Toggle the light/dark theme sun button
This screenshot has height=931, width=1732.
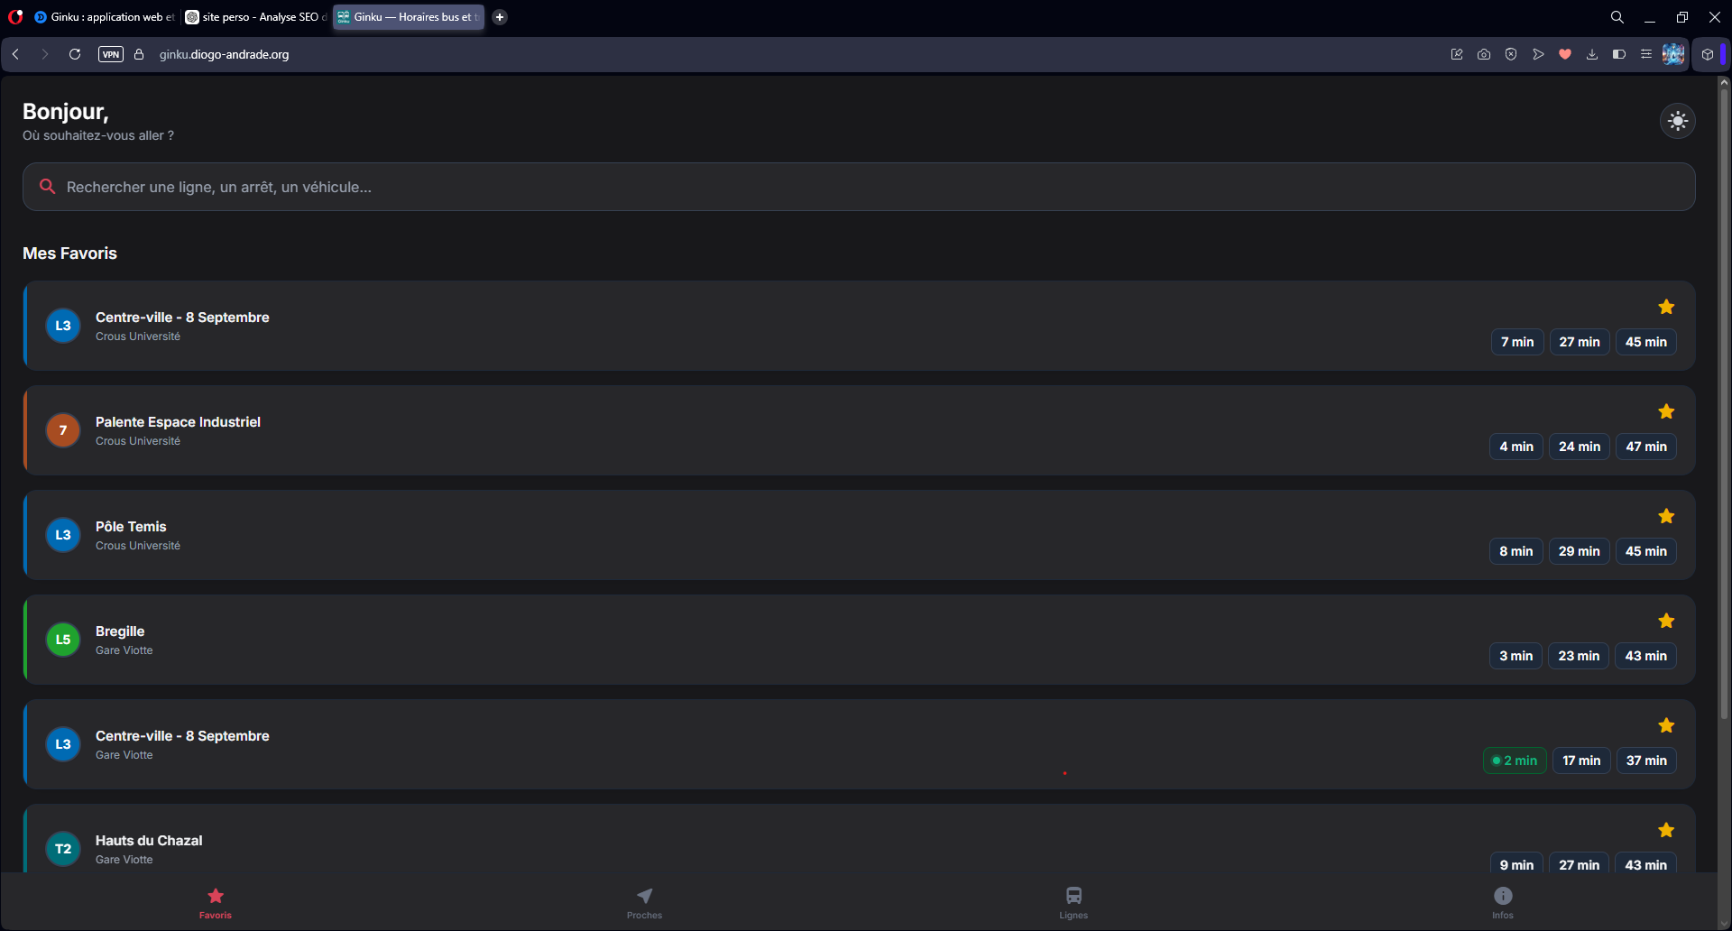point(1677,121)
